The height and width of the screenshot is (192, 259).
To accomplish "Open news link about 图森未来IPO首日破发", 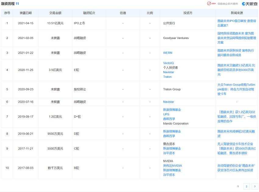I will coord(236,23).
